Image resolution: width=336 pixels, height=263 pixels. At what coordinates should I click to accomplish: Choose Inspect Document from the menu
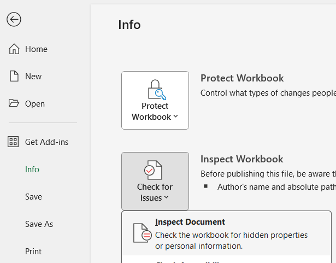click(x=226, y=233)
